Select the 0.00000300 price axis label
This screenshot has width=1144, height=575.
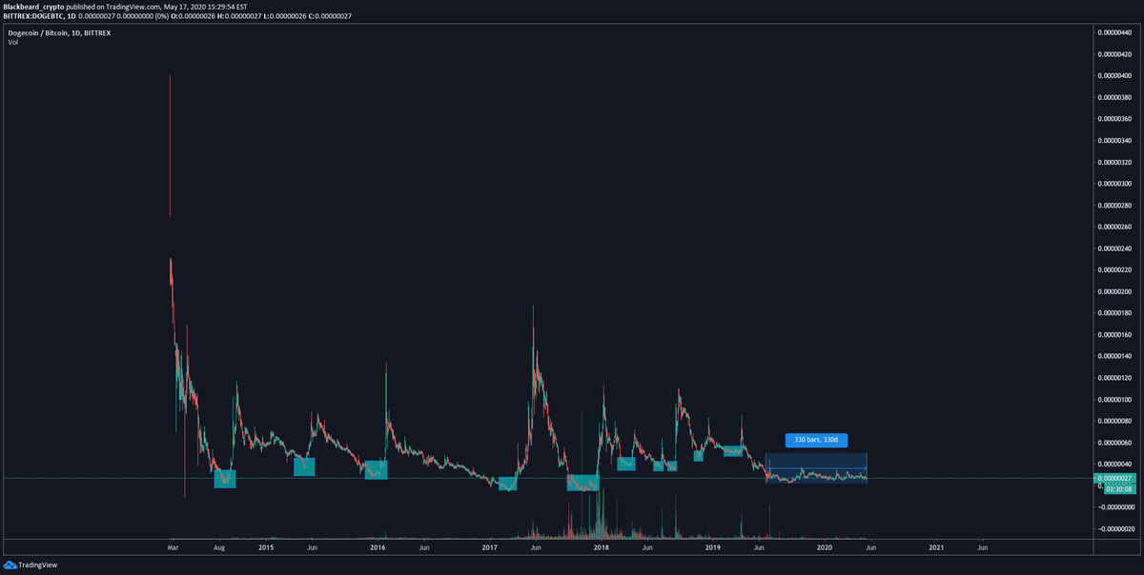[1114, 184]
